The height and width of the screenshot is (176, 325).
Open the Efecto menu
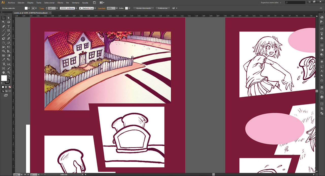click(60, 3)
